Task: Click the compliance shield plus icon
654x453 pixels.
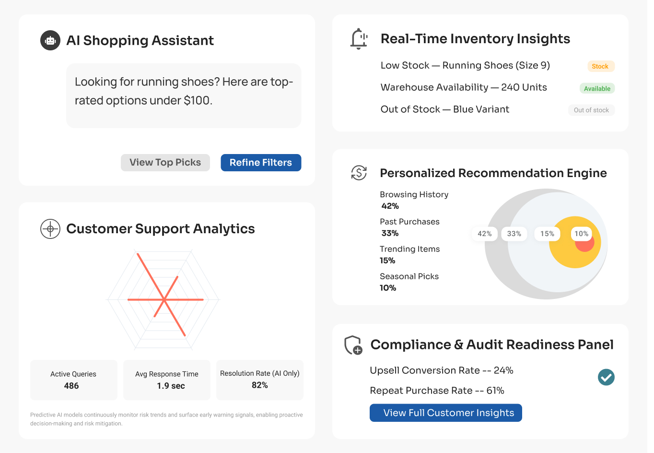Action: pyautogui.click(x=353, y=345)
